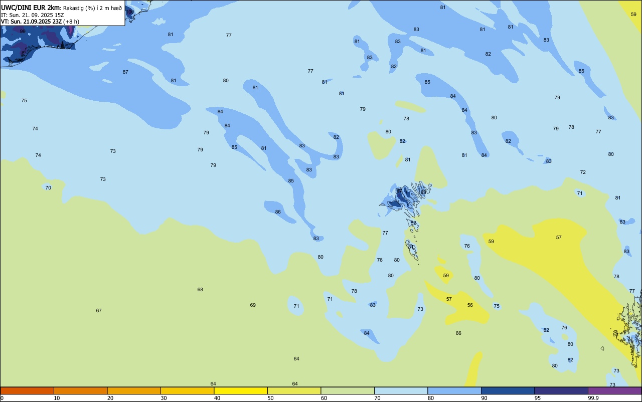
Task: Click the 'Rakastig (%) í 2 m hæð' parameter label
Action: coord(92,8)
